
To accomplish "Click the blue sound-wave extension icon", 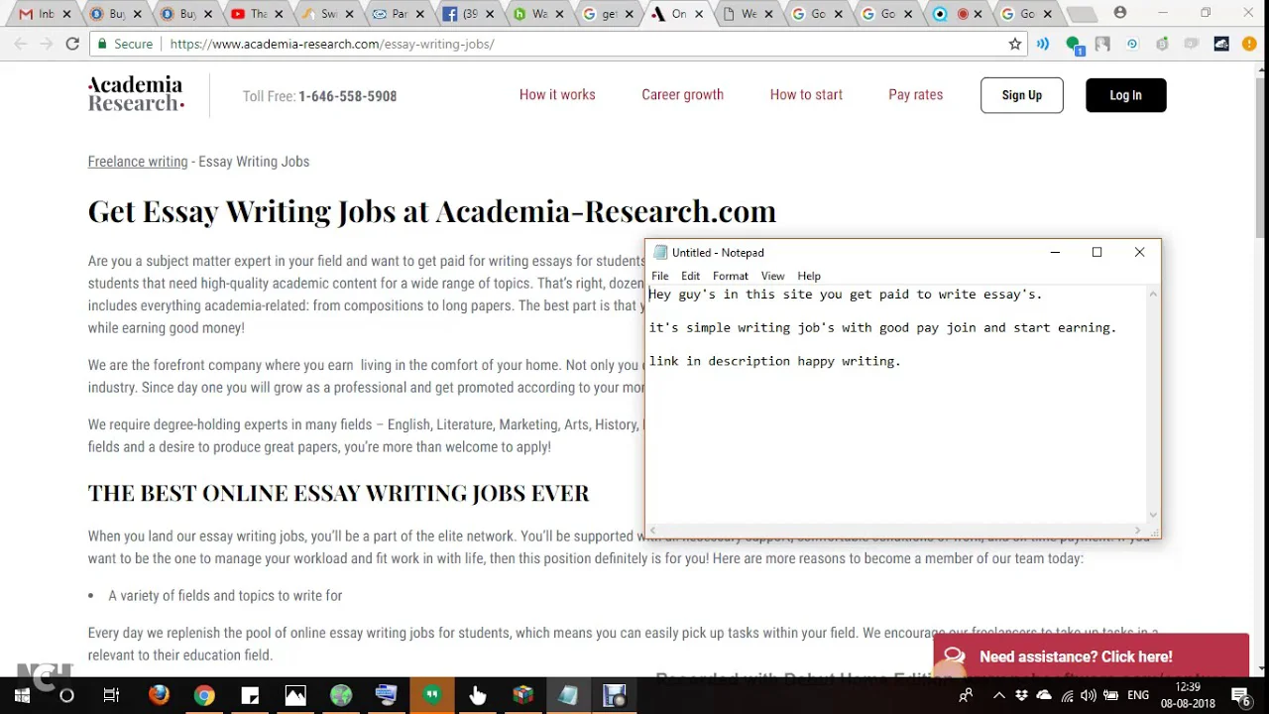I will tap(1043, 44).
